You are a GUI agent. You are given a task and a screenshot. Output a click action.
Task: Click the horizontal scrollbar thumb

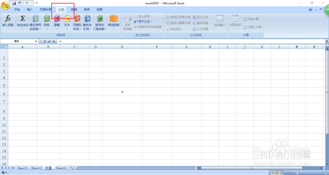251,168
